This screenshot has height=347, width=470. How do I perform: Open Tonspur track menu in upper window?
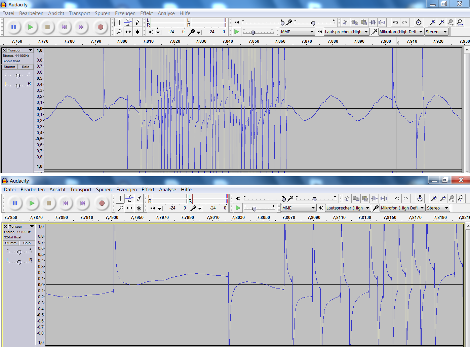[20, 50]
